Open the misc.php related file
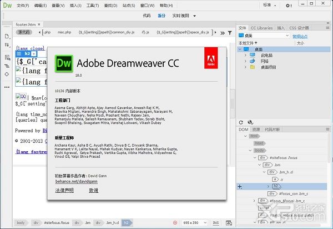Screen dimensions: 333x229 pos(64,32)
